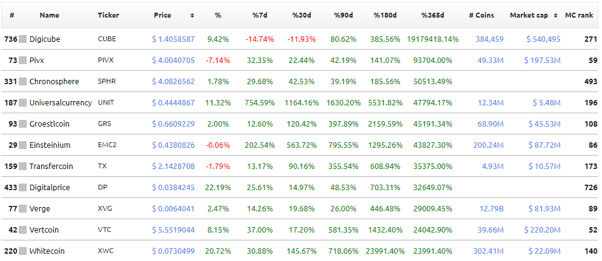Click Pivx market cap $ 197.53M
The height and width of the screenshot is (261, 602).
click(543, 61)
